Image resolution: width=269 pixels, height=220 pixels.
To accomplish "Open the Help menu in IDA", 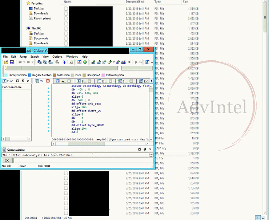I will coord(85,57).
